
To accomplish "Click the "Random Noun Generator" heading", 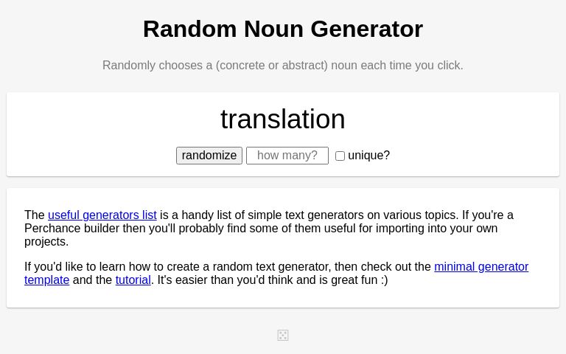I will (x=283, y=29).
